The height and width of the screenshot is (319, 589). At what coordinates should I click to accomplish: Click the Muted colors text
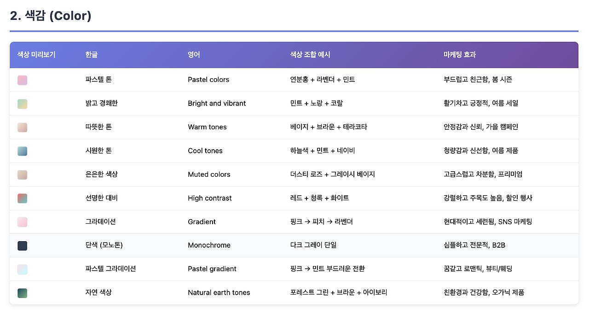tap(209, 174)
